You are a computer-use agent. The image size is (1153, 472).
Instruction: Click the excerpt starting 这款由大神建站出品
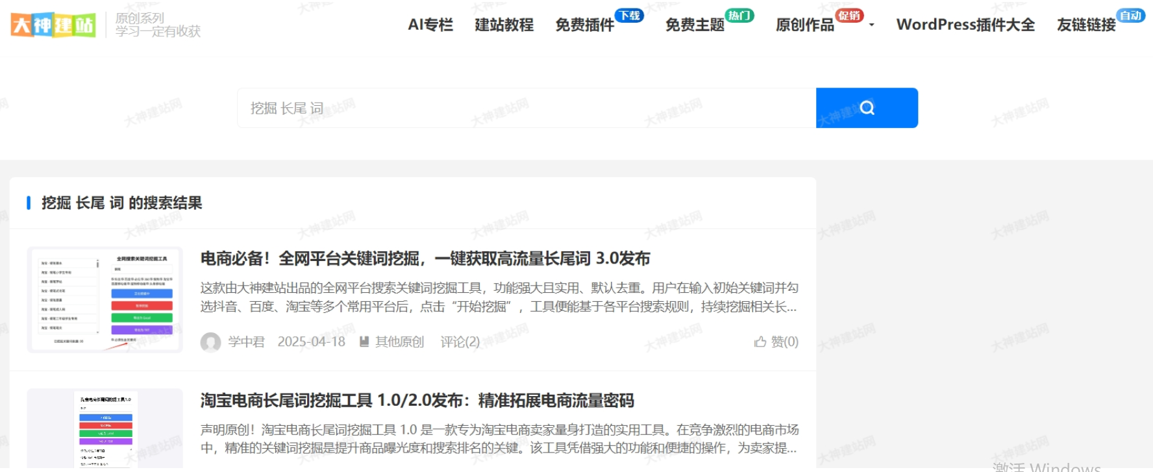coord(499,297)
